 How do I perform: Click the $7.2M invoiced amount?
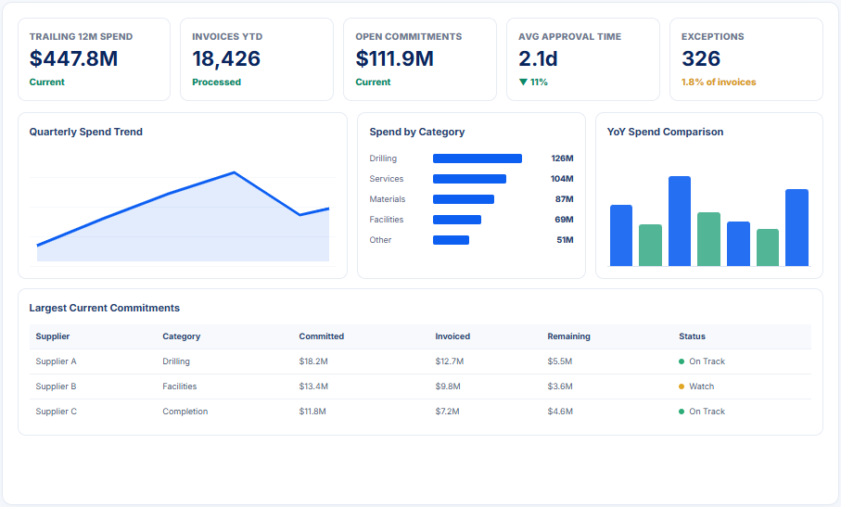click(447, 412)
